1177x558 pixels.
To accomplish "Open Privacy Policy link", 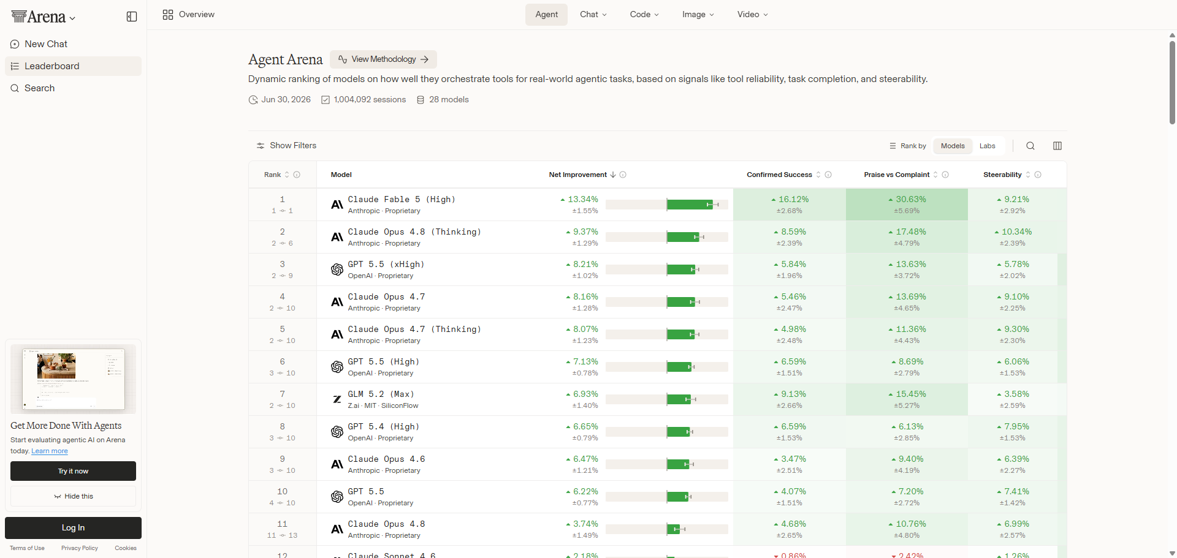I will [80, 548].
